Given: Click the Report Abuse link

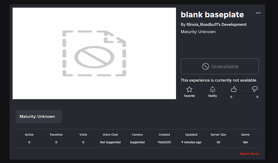Looking at the screenshot, I should point(249,154).
